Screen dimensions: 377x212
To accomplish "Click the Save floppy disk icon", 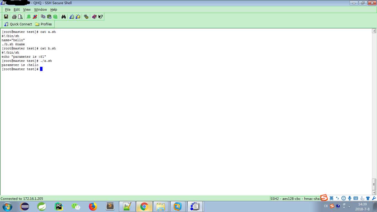I will point(6,17).
